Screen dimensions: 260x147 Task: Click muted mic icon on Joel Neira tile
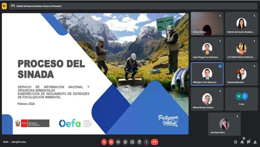(x=237, y=116)
